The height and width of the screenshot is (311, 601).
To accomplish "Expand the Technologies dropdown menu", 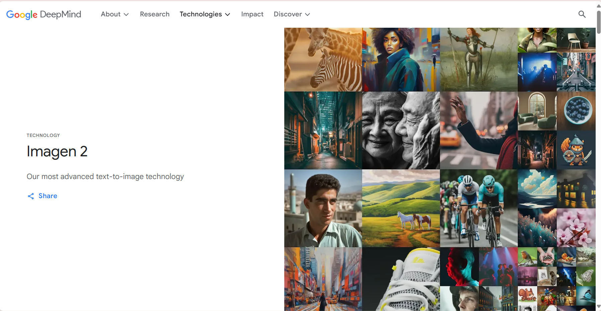I will coord(205,14).
